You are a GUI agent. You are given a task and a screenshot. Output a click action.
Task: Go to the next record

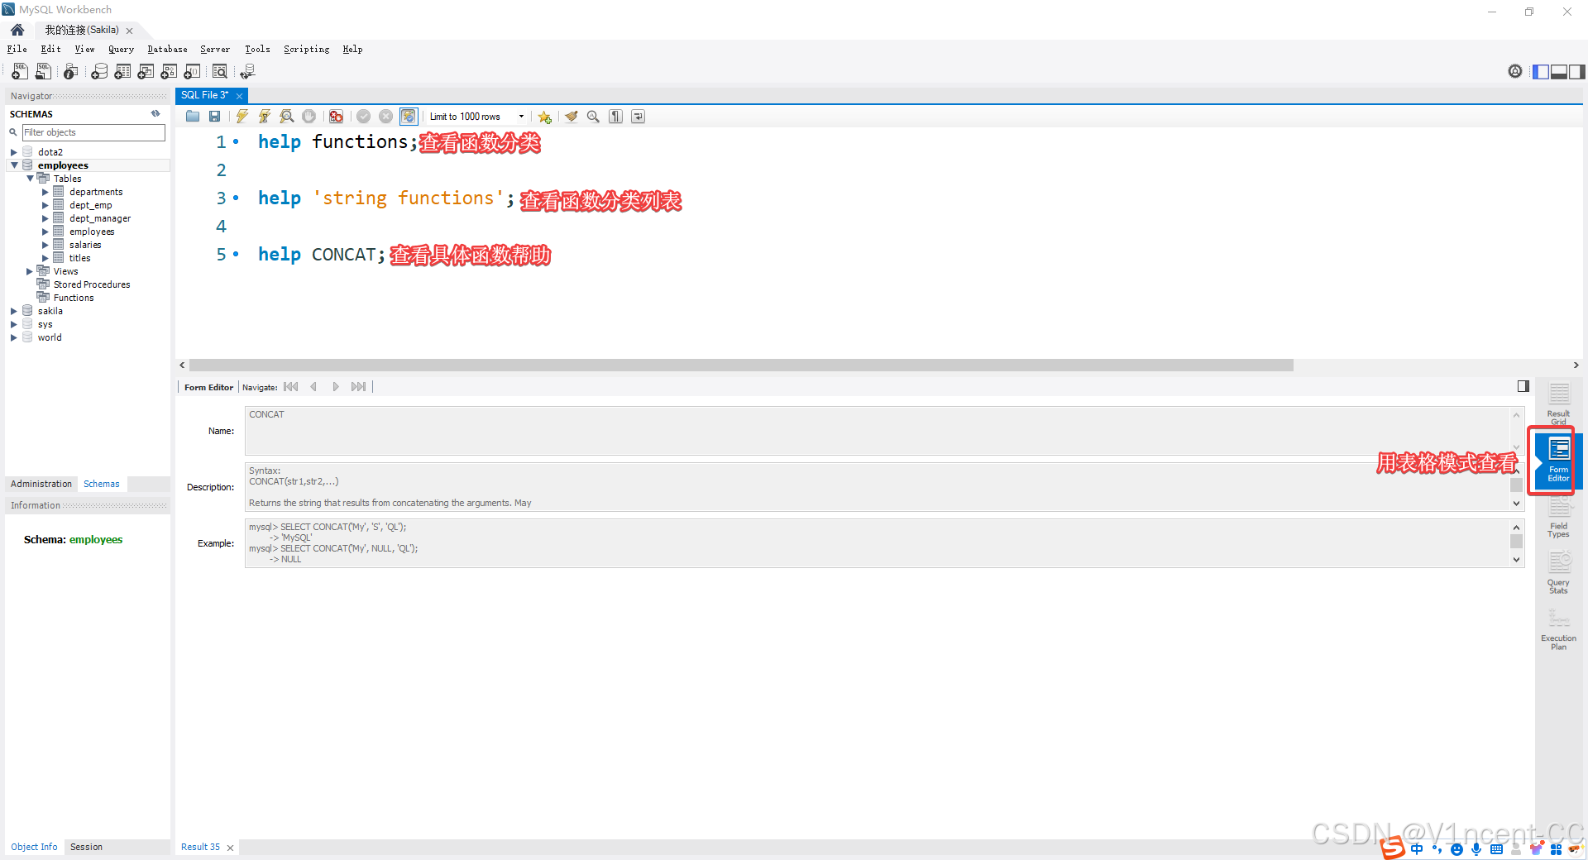(x=336, y=387)
